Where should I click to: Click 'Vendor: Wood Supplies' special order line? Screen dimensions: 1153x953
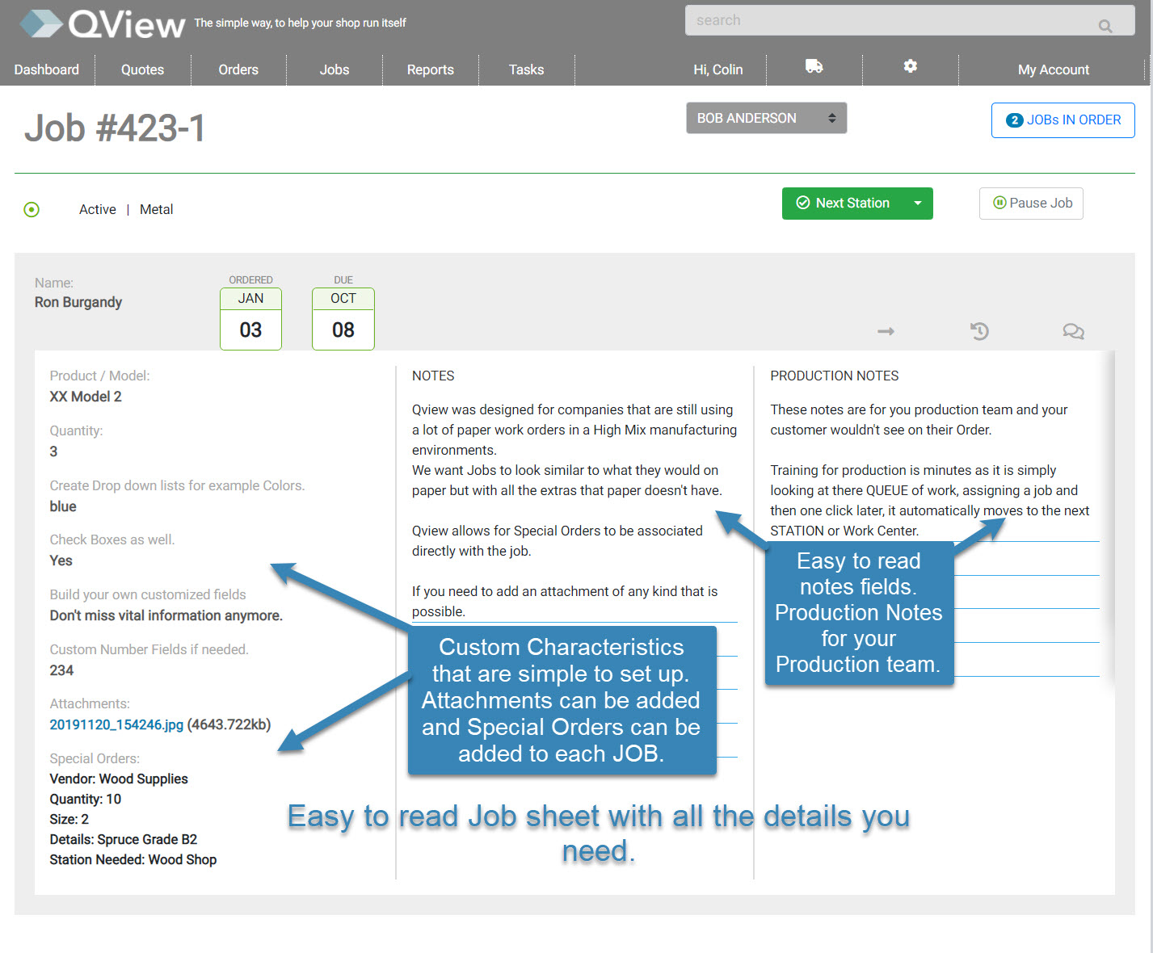[119, 779]
